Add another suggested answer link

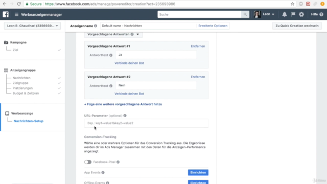[123, 104]
